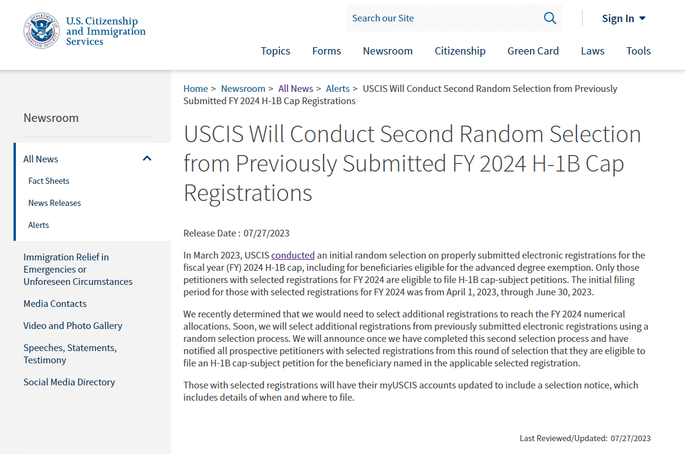Image resolution: width=685 pixels, height=454 pixels.
Task: Open the Forms navigation menu
Action: pyautogui.click(x=327, y=51)
